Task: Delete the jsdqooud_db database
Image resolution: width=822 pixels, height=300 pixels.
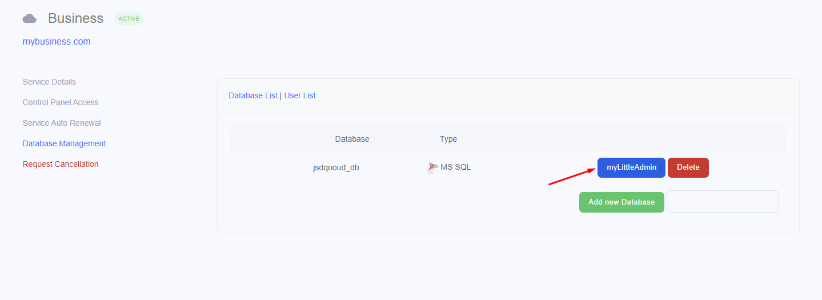Action: (x=688, y=167)
